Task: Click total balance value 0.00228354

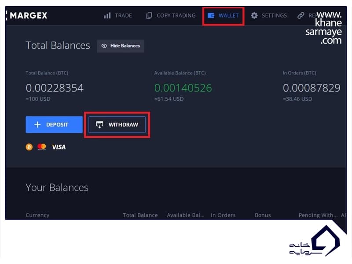Action: click(55, 88)
